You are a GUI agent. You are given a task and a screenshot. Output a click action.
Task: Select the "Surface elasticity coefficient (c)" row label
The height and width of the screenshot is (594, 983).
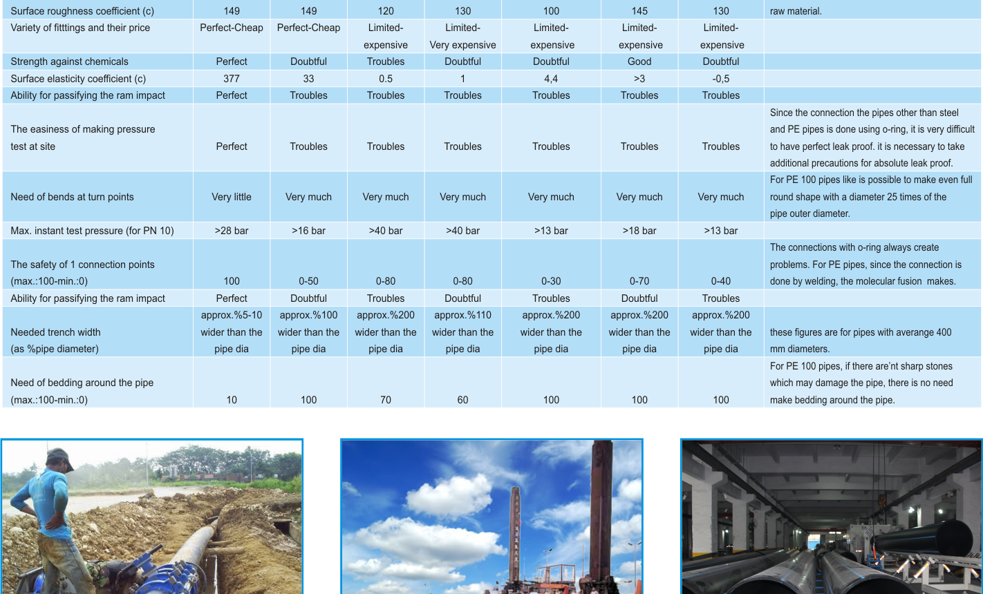(78, 79)
